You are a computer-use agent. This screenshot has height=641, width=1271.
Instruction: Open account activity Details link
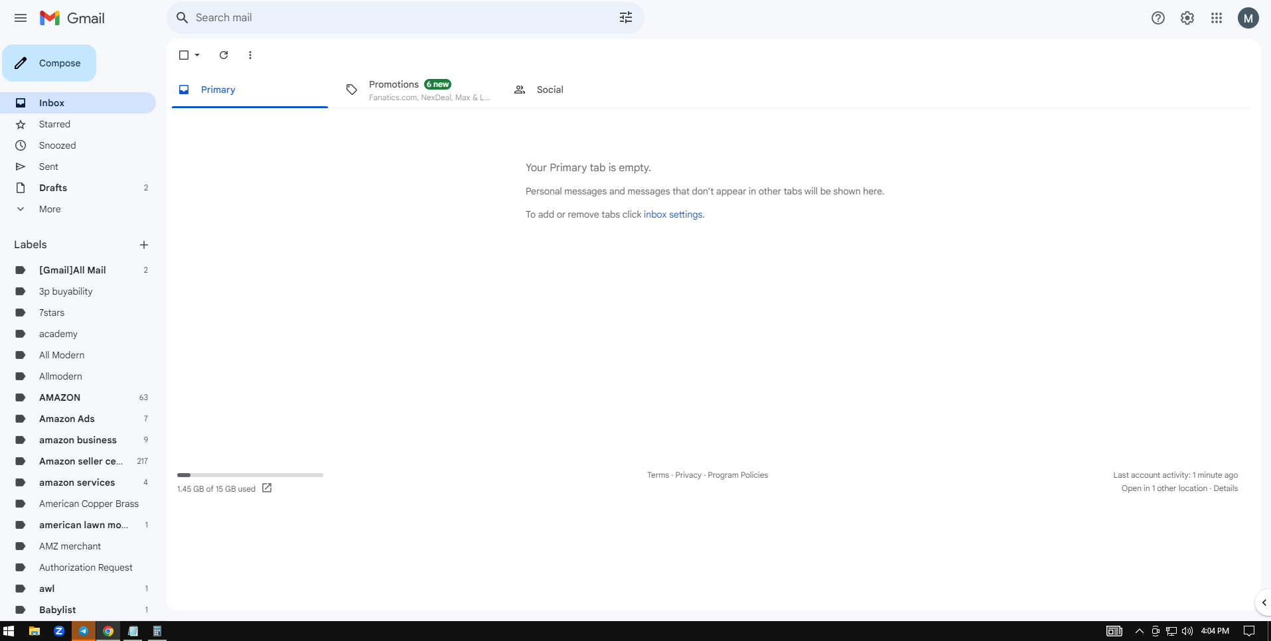click(x=1225, y=488)
